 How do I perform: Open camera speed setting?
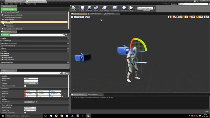pyautogui.click(x=206, y=17)
